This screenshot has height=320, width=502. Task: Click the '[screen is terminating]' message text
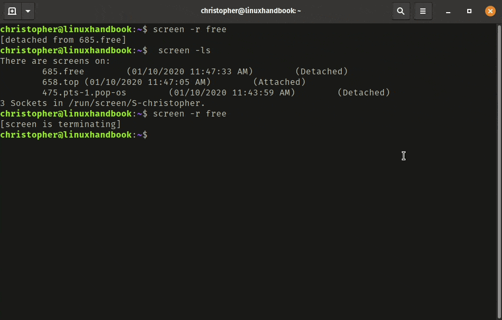[x=62, y=124]
